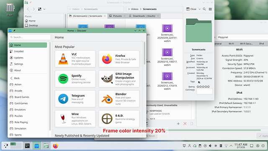Click the Comment field in Dolphin info panel
268x151 pixels.
pos(204,91)
